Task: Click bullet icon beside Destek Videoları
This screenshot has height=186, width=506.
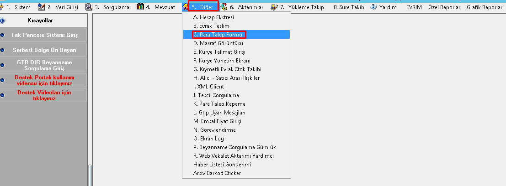Action: click(3, 95)
